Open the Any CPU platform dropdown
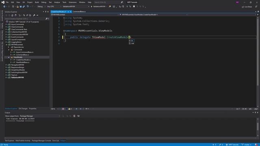260x146 pixels. click(54, 6)
